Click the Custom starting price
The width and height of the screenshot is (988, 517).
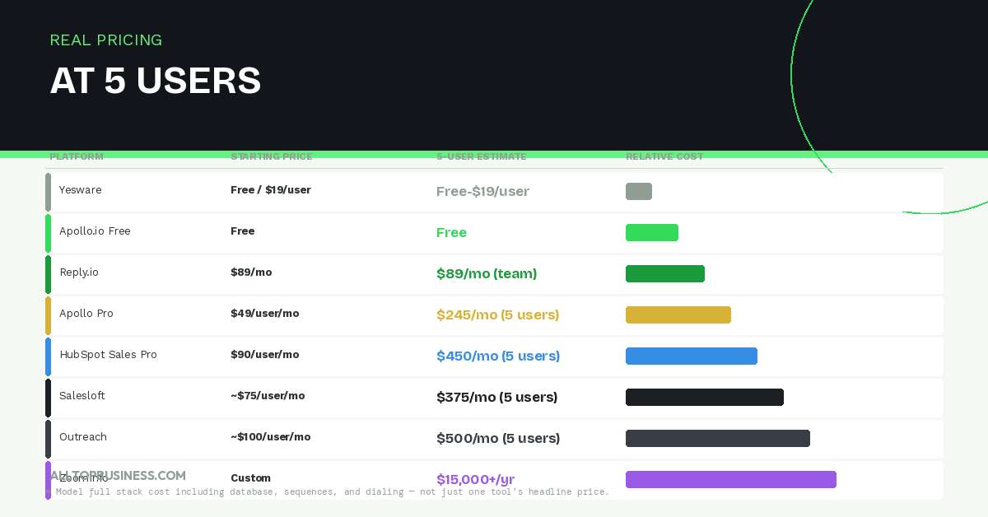point(250,478)
